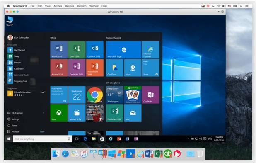Click the Parallels red bars menu bar icon
The image size is (256, 163).
point(208,6)
